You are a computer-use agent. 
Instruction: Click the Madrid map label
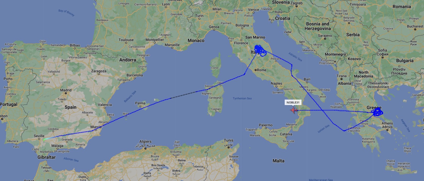point(66,90)
